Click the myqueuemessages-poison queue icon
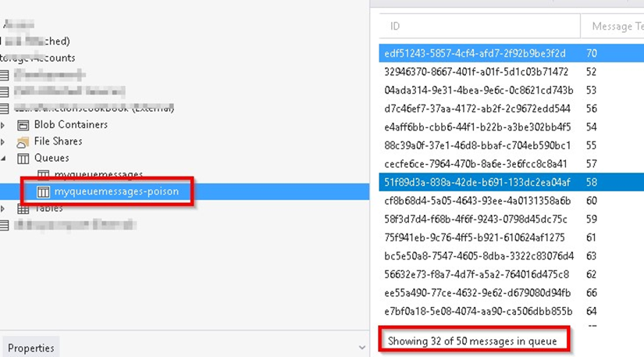Image resolution: width=644 pixels, height=357 pixels. click(x=43, y=191)
